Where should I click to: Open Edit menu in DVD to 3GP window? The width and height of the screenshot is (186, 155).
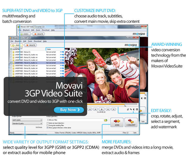click(25, 41)
